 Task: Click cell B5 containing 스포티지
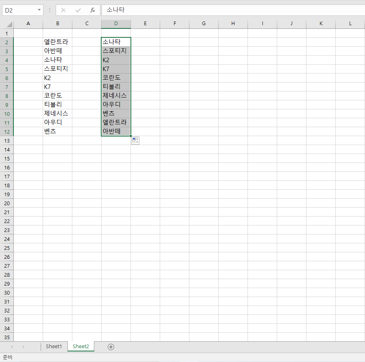57,69
